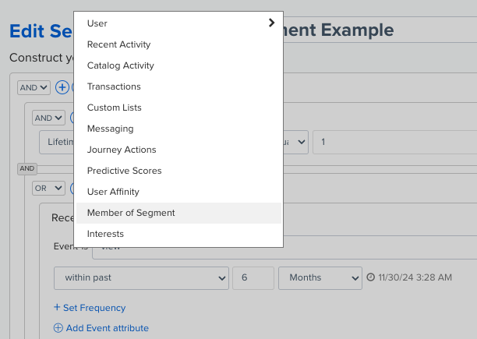Viewport: 477px width, 339px height.
Task: Click the circled plus icon by Add Event attribute
Action: coord(58,328)
